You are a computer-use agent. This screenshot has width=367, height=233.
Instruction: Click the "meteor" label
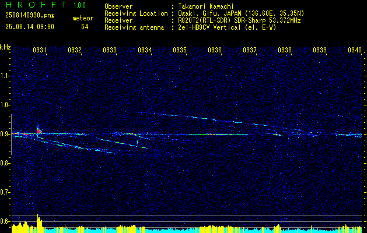(83, 18)
